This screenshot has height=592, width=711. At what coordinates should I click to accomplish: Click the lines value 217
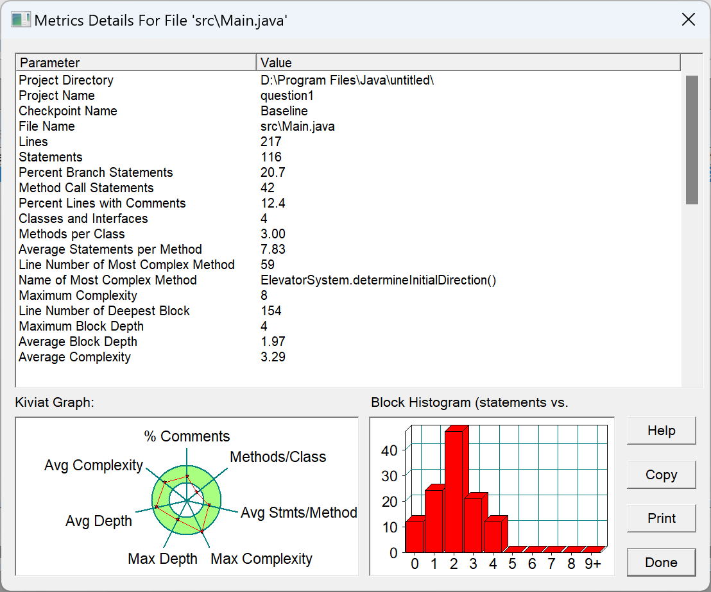click(271, 142)
